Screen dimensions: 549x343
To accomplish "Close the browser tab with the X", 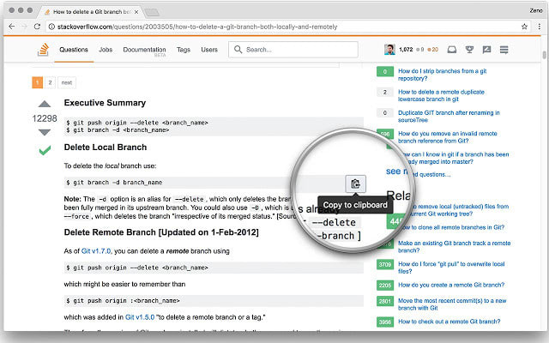I will 136,12.
